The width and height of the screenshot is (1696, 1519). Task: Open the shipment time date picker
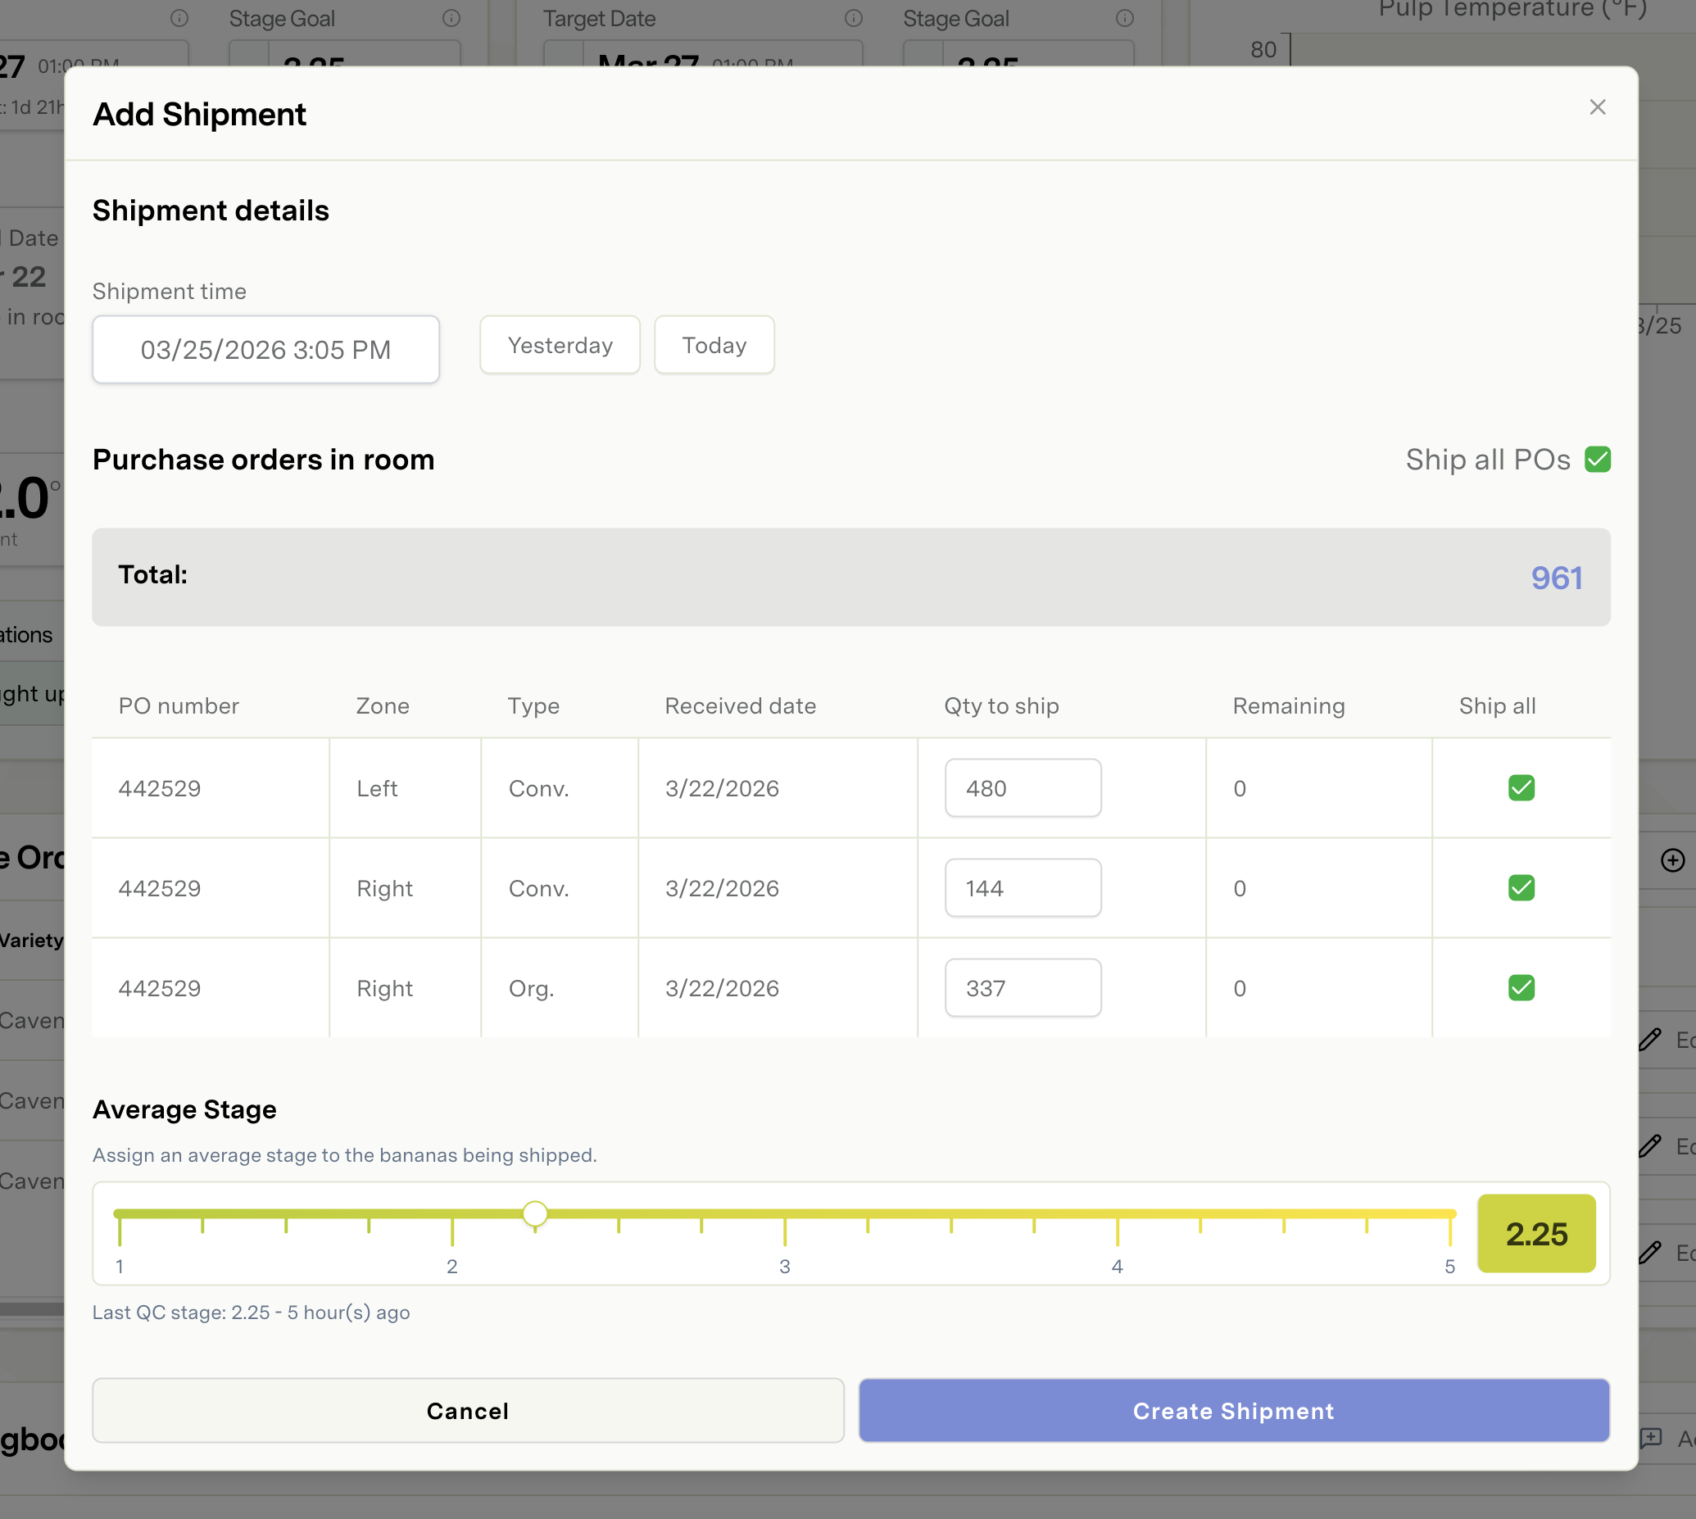tap(265, 350)
